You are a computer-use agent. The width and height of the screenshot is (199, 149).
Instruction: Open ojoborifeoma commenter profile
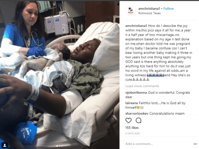click(136, 93)
